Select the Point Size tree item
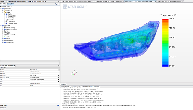 (x=11, y=18)
